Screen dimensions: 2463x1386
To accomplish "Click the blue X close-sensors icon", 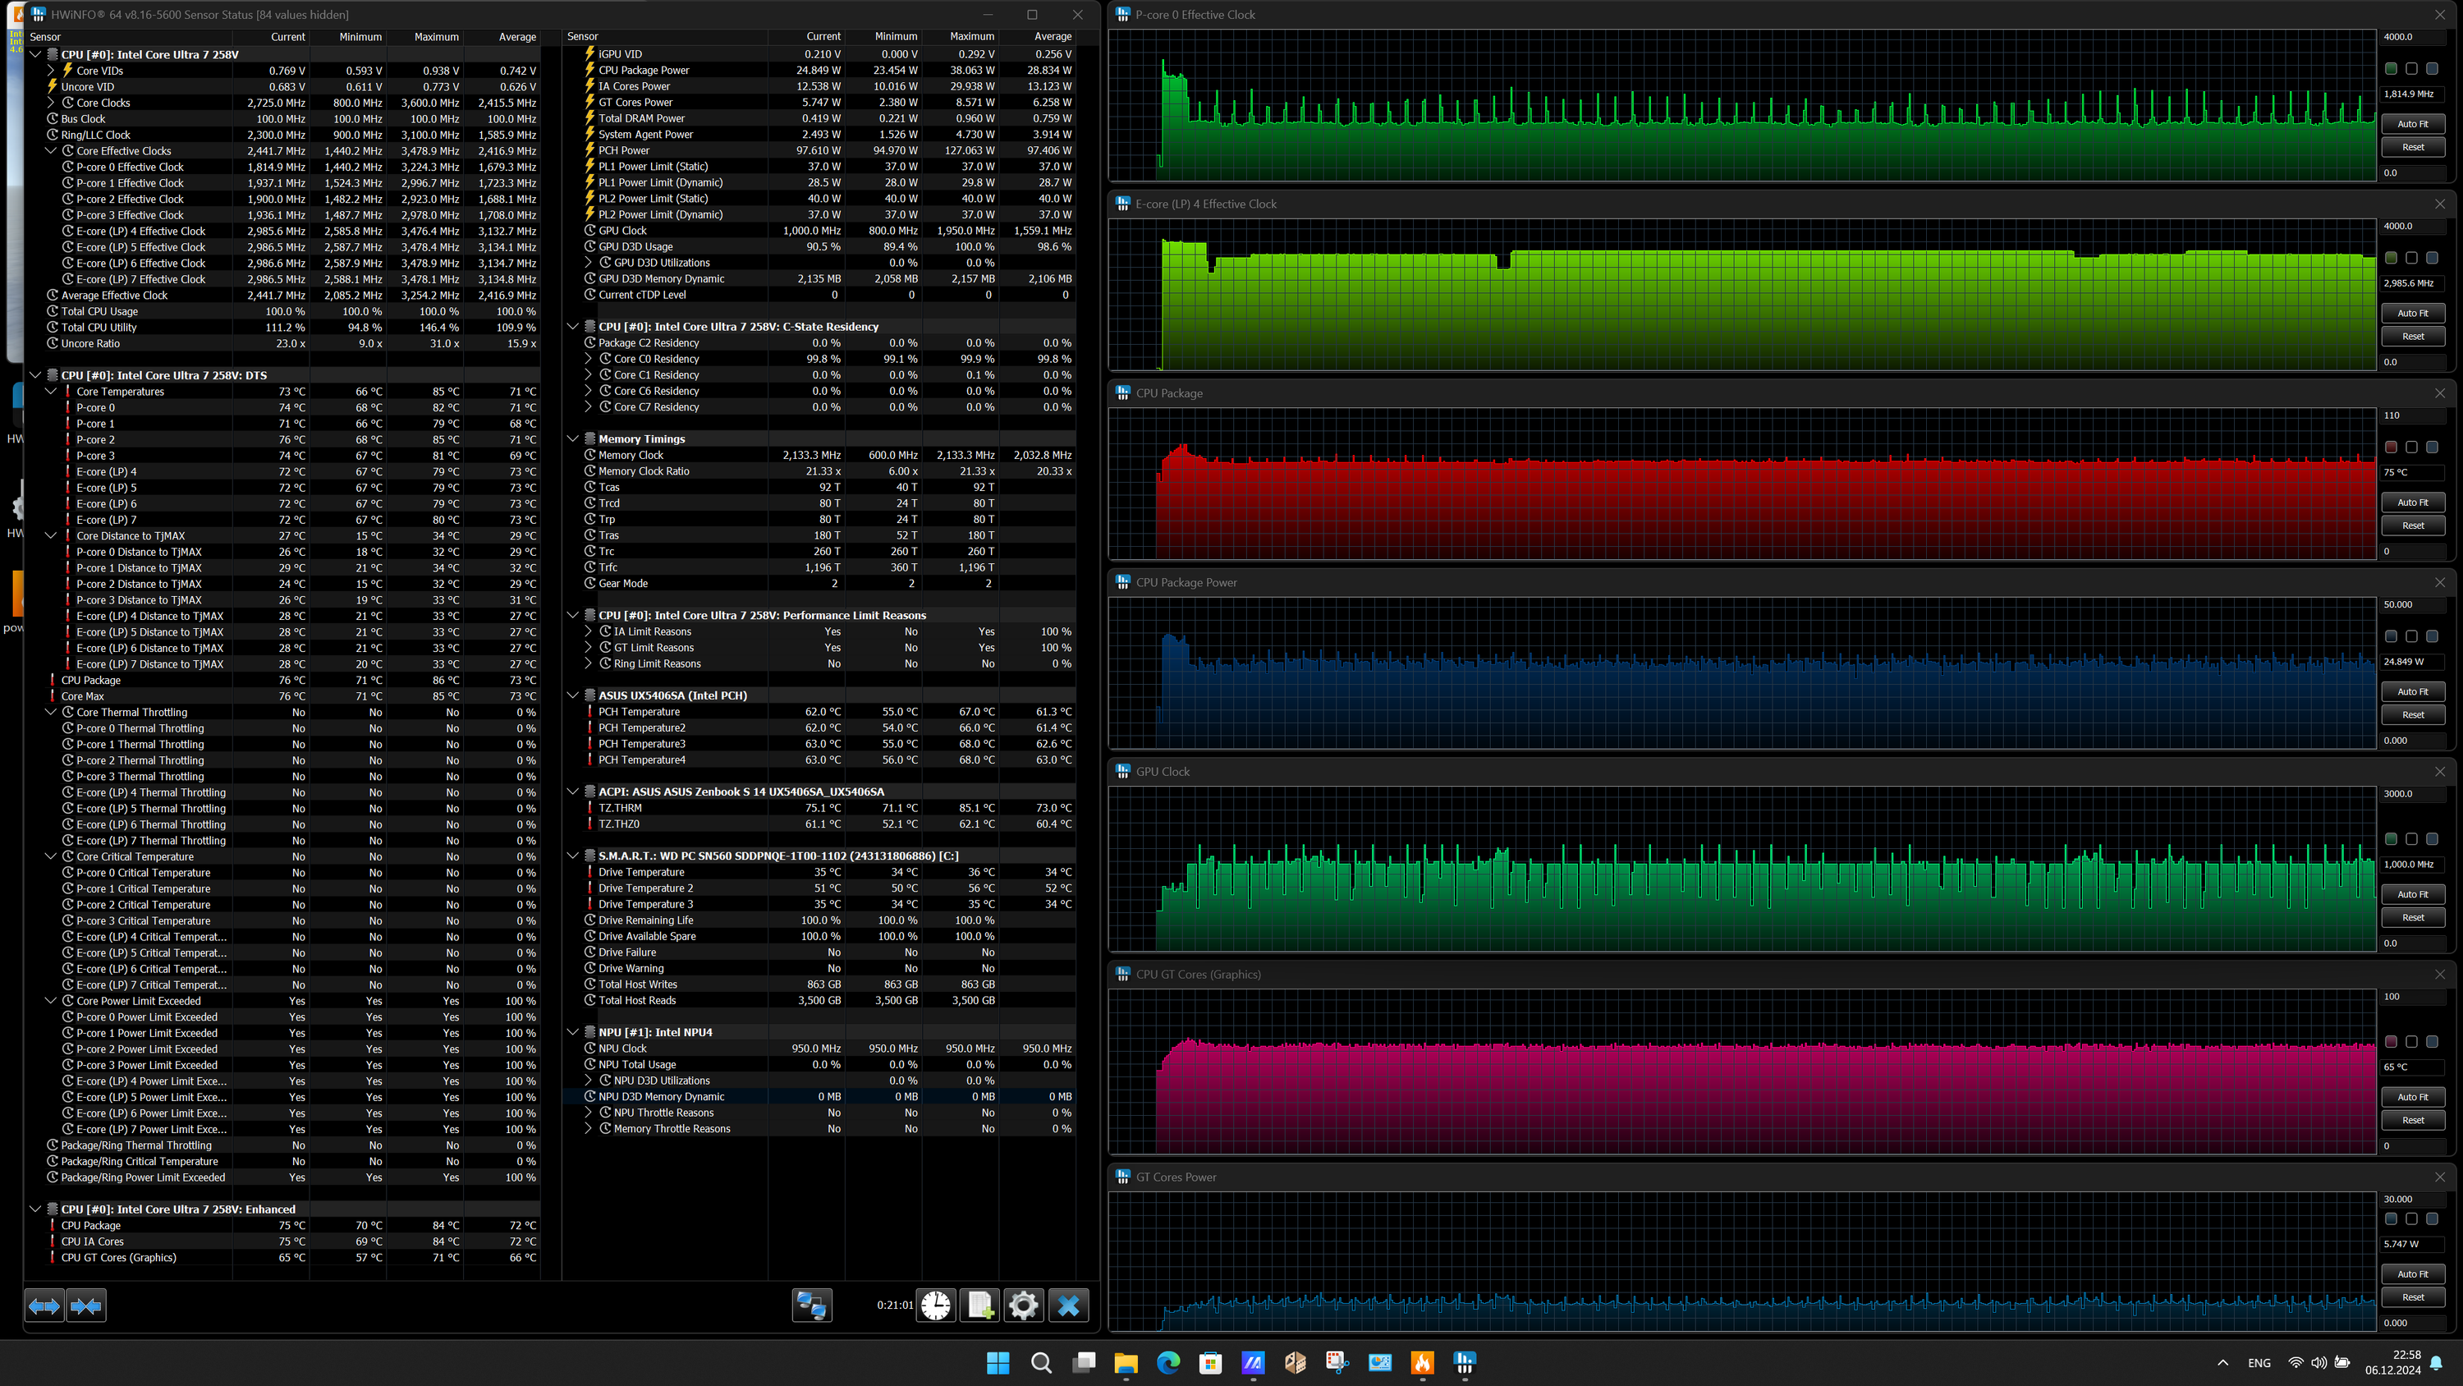I will (1068, 1306).
